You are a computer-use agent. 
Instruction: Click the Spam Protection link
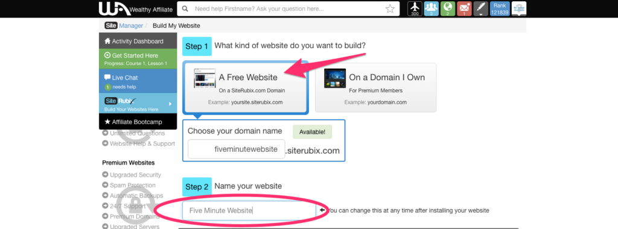(x=132, y=185)
